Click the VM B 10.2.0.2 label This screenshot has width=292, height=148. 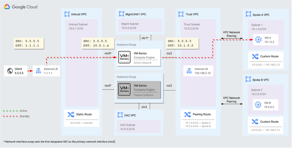(269, 105)
